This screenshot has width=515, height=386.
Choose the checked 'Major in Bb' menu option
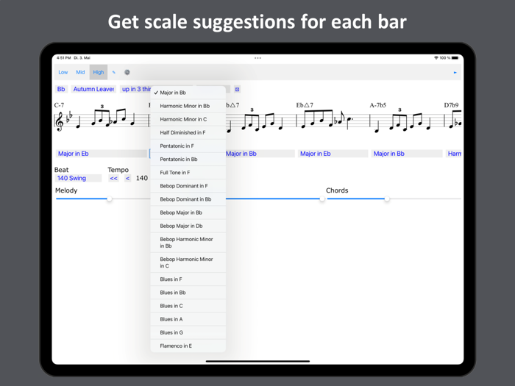(188, 93)
